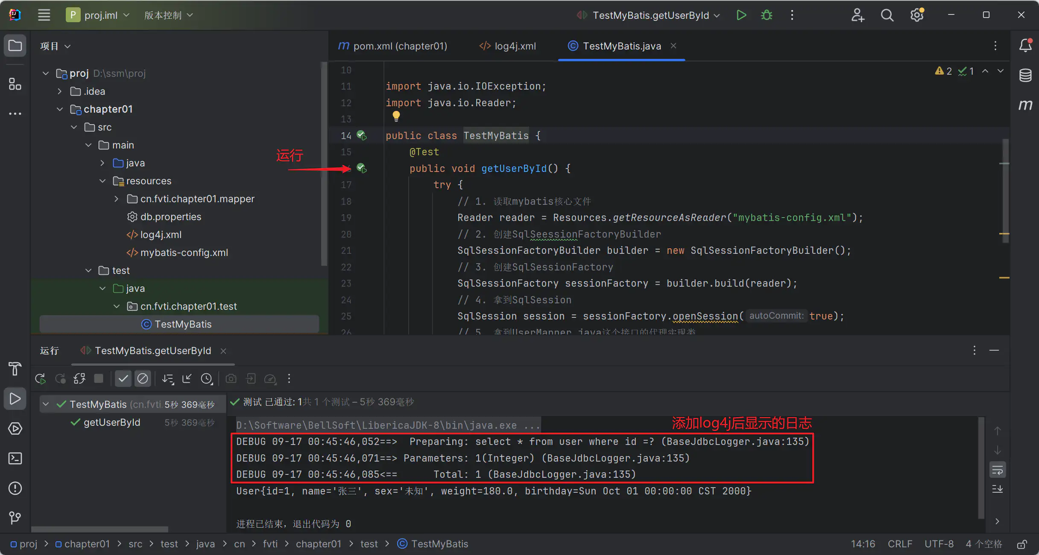The height and width of the screenshot is (555, 1039).
Task: Open Run tool window options menu
Action: 975,351
